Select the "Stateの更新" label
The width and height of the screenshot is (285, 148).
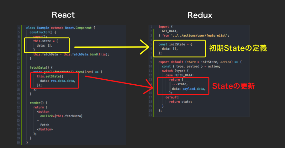click(x=234, y=86)
